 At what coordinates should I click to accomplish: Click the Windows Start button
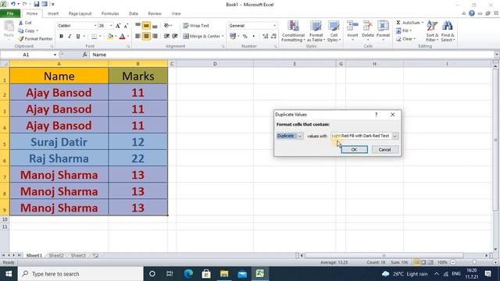coord(9,274)
